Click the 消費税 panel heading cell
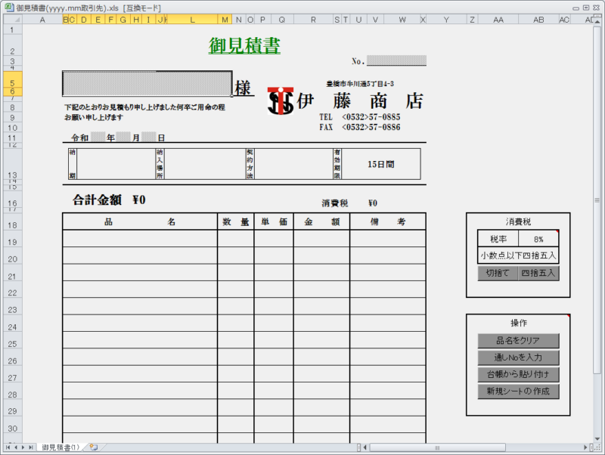 [518, 221]
